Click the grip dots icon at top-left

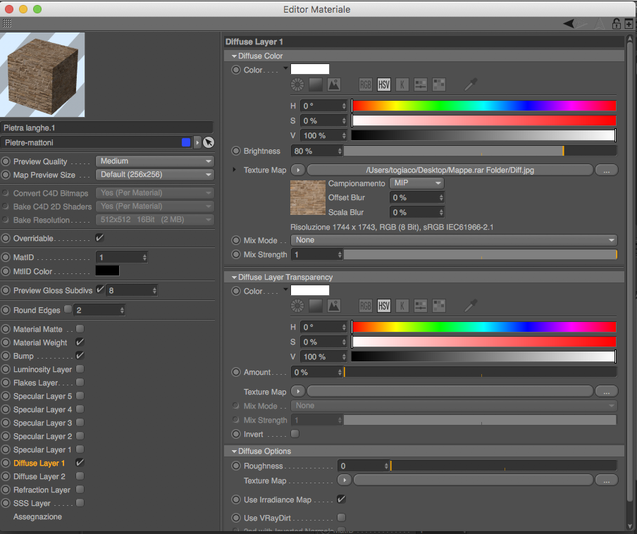7,23
